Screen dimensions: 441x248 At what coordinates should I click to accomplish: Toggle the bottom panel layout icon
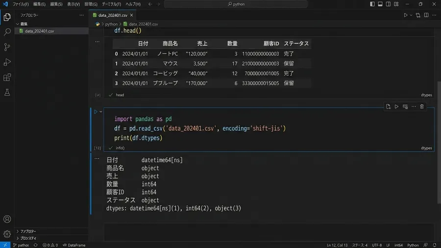tap(380, 4)
